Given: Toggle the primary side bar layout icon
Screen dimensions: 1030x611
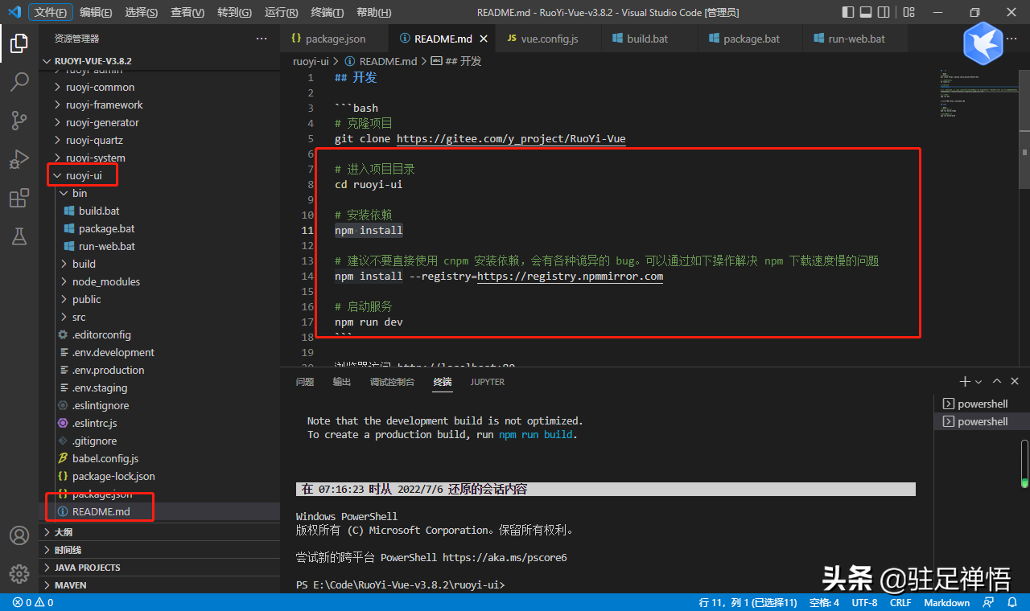Looking at the screenshot, I should pyautogui.click(x=848, y=12).
